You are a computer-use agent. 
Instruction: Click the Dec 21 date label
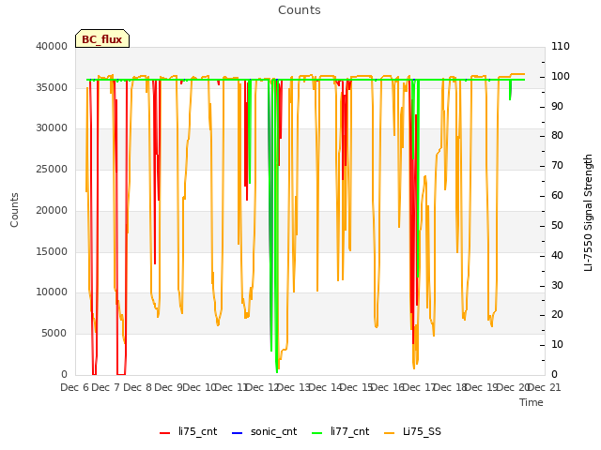pos(546,387)
